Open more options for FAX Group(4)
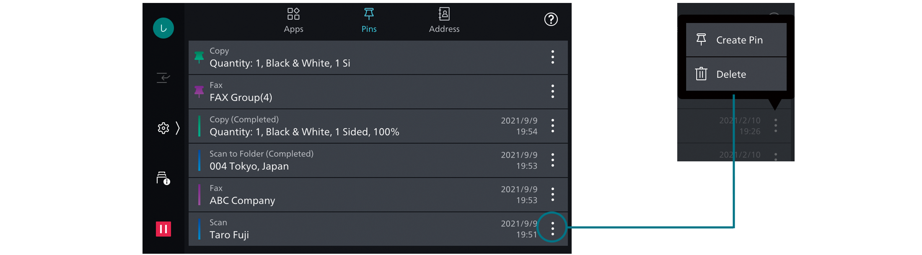Viewport: 922px width, 255px height. (x=553, y=92)
